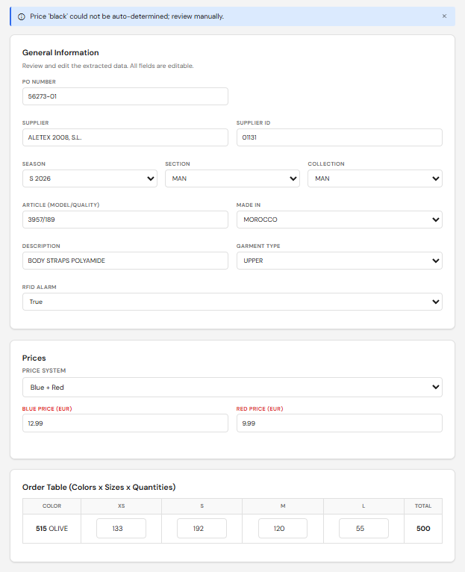Screen dimensions: 465x572
Task: Open the Garment Type dropdown showing UPPER
Action: point(339,261)
